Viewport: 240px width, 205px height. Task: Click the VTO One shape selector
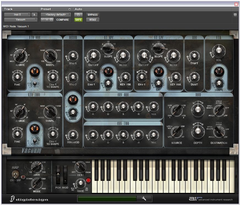pos(50,56)
